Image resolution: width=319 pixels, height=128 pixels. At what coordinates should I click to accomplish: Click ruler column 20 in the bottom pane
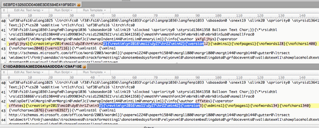(51, 77)
